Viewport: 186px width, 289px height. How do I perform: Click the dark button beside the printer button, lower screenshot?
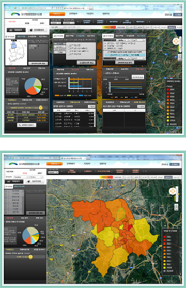point(14,181)
